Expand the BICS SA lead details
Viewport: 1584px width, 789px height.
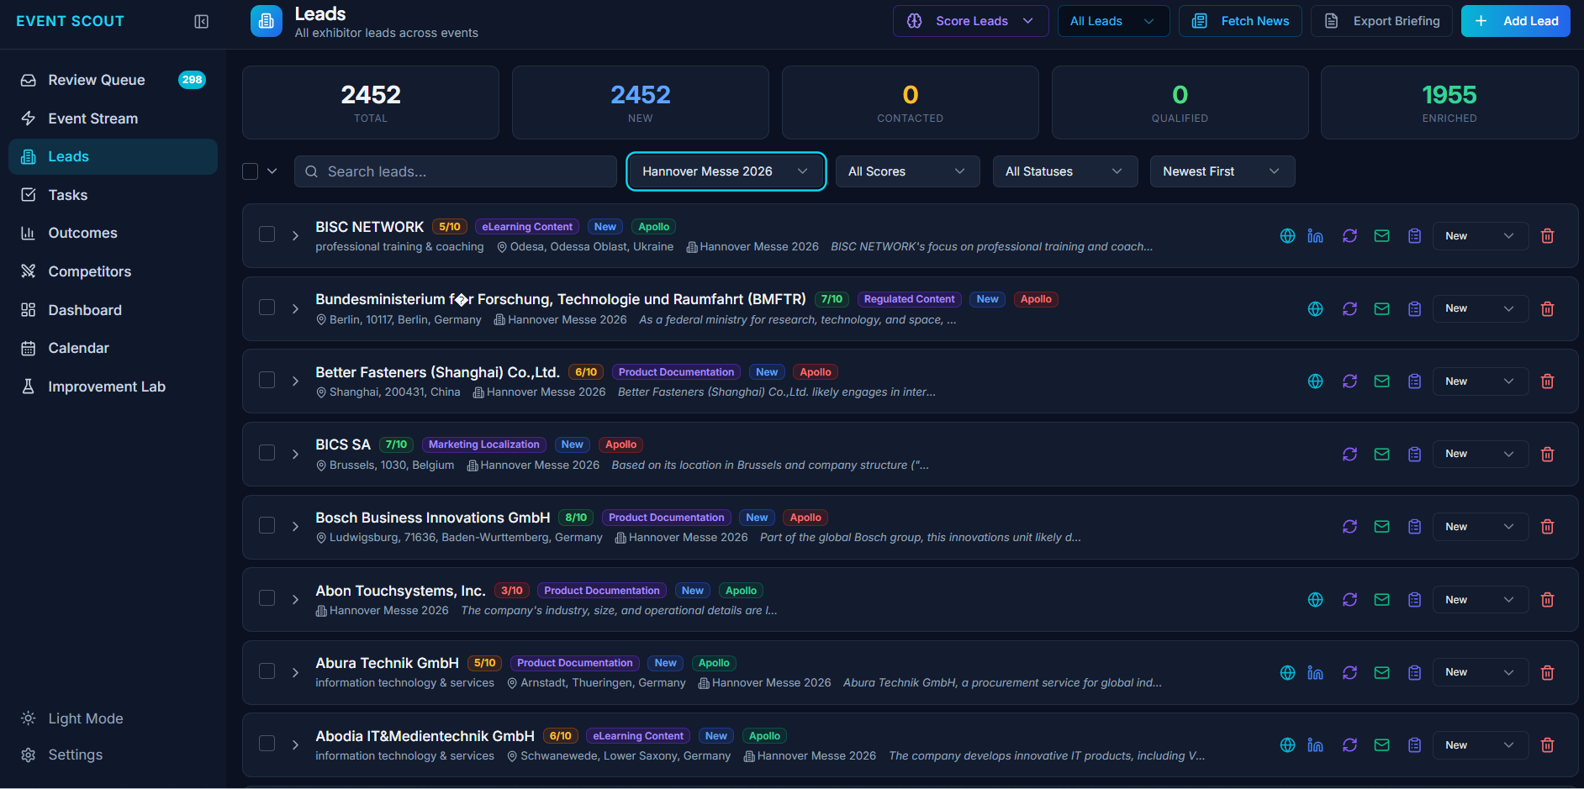tap(295, 455)
